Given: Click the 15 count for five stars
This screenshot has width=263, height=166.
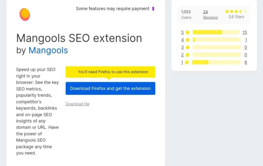Looking at the screenshot, I should [245, 32].
